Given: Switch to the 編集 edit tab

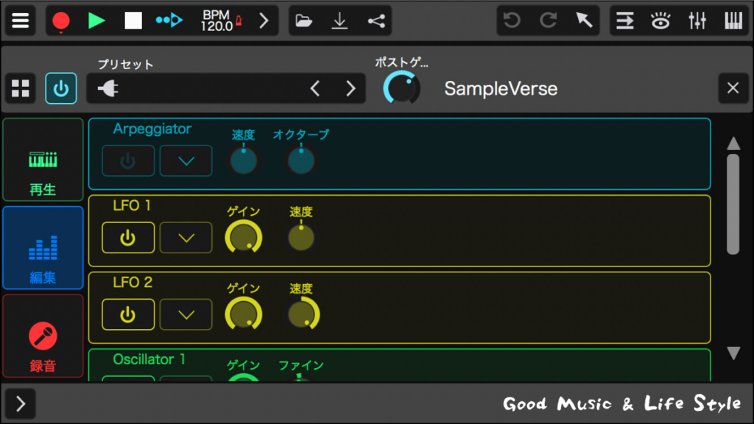Looking at the screenshot, I should [x=43, y=248].
